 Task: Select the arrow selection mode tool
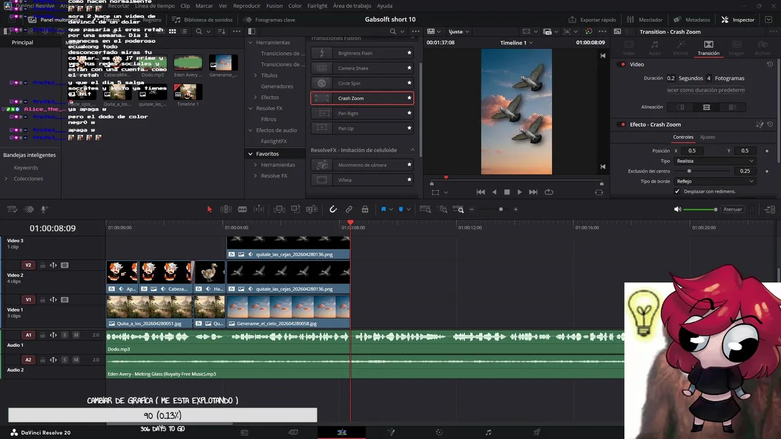pos(209,209)
